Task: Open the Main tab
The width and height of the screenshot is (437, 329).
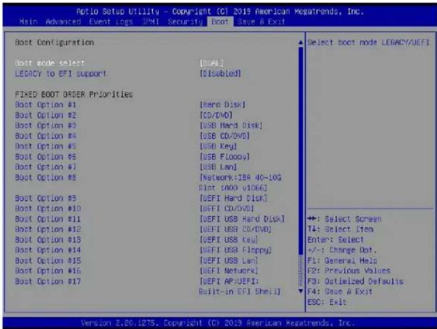Action: click(28, 22)
